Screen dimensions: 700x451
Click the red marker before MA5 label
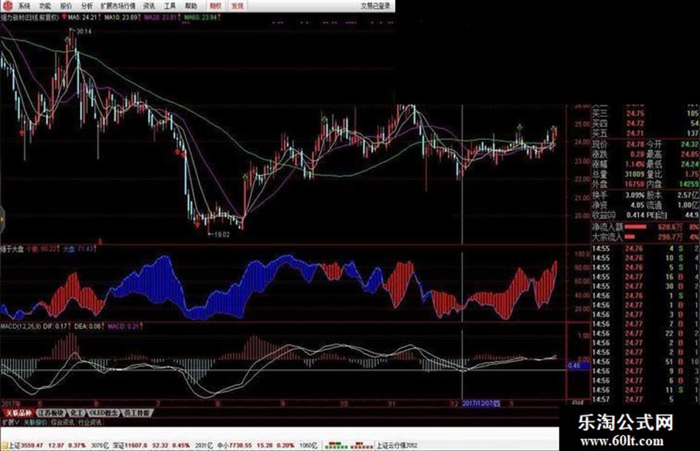coord(64,18)
